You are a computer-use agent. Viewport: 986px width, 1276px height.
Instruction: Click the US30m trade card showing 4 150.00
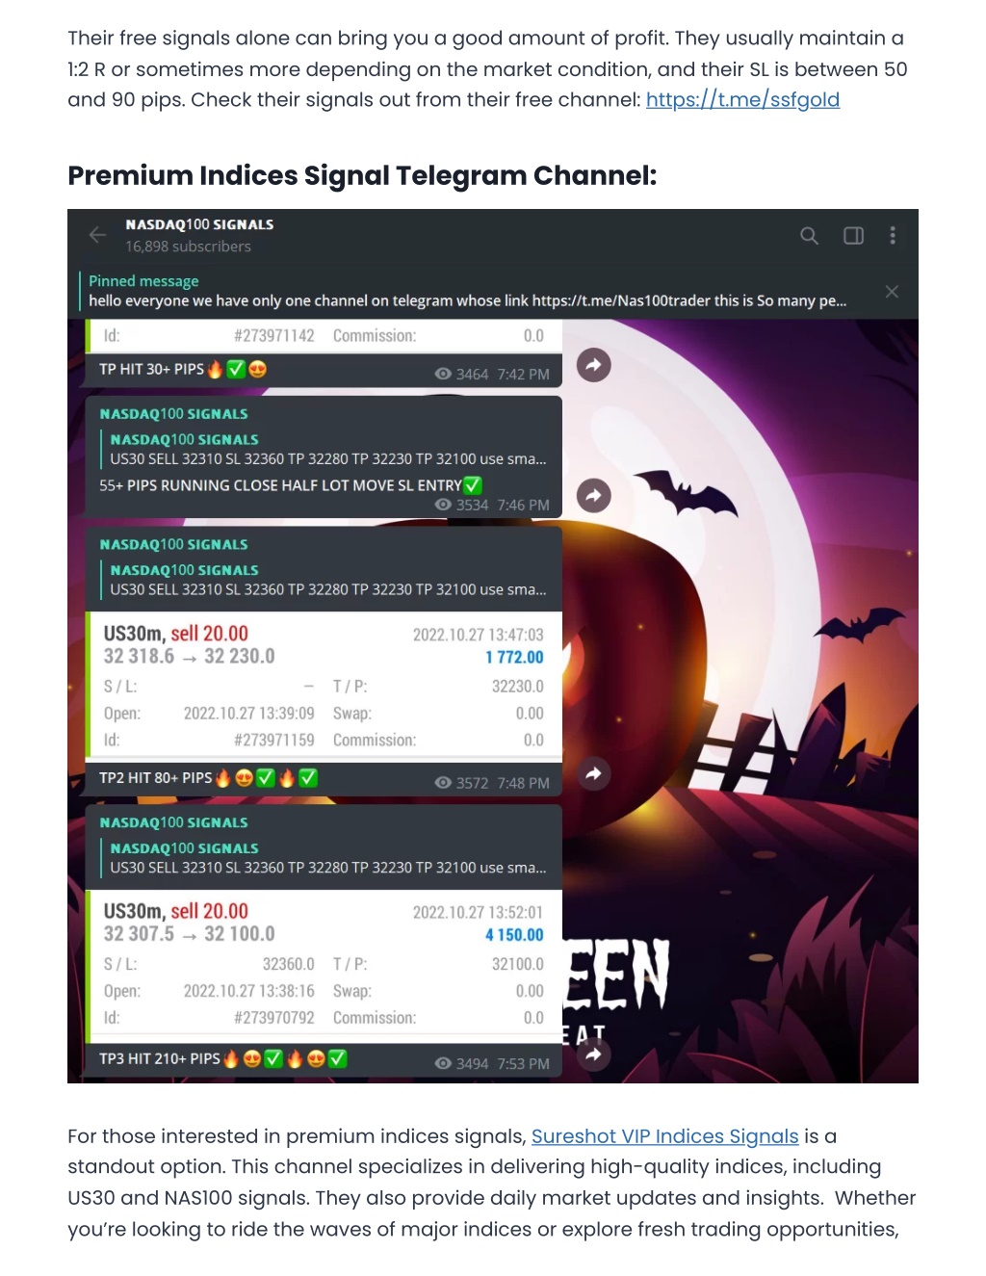point(324,964)
